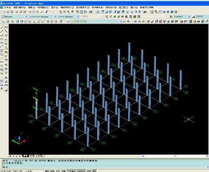209x172 pixels.
Task: Click the UCS axis icon in viewport
Action: 19,140
